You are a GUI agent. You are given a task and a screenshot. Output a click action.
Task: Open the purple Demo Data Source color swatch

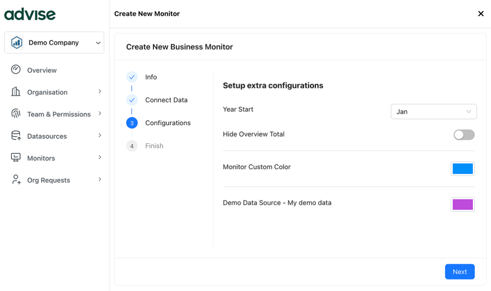(463, 205)
